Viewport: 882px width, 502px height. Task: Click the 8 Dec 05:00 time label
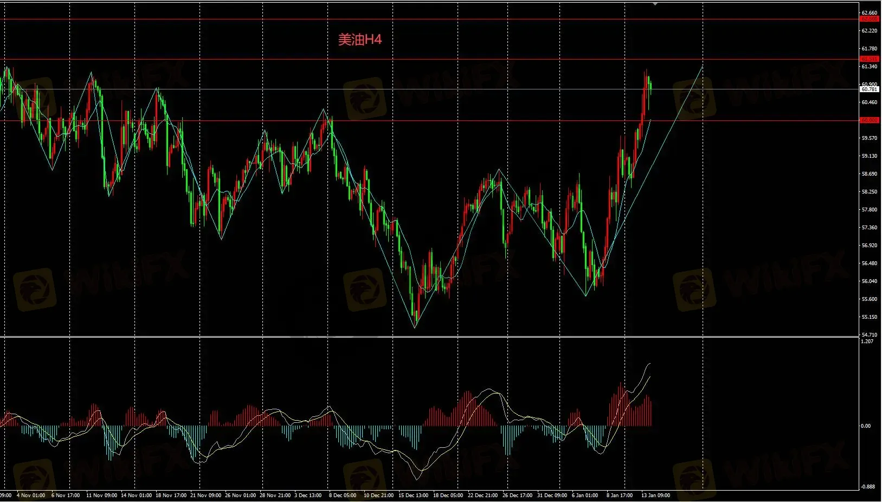point(343,495)
